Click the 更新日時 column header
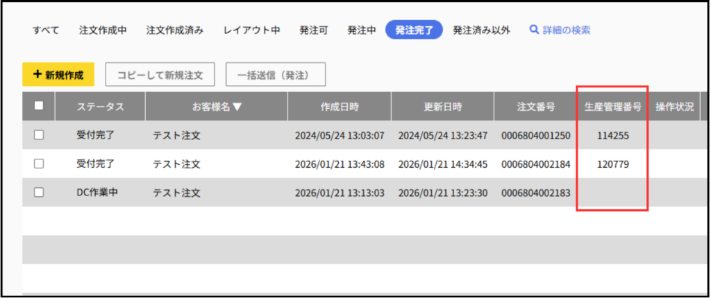The width and height of the screenshot is (711, 298). [443, 107]
